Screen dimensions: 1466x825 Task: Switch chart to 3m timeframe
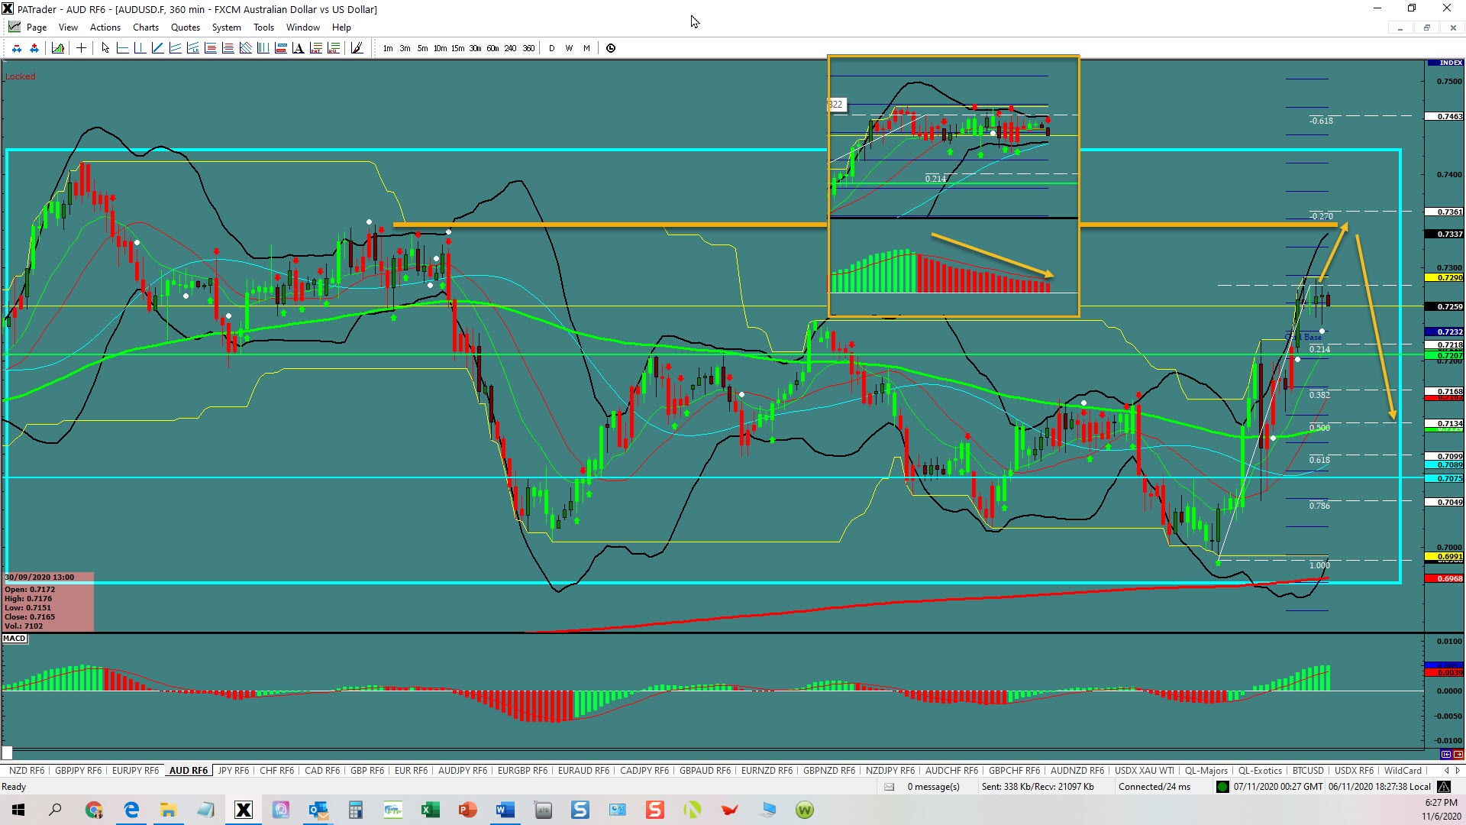tap(405, 48)
